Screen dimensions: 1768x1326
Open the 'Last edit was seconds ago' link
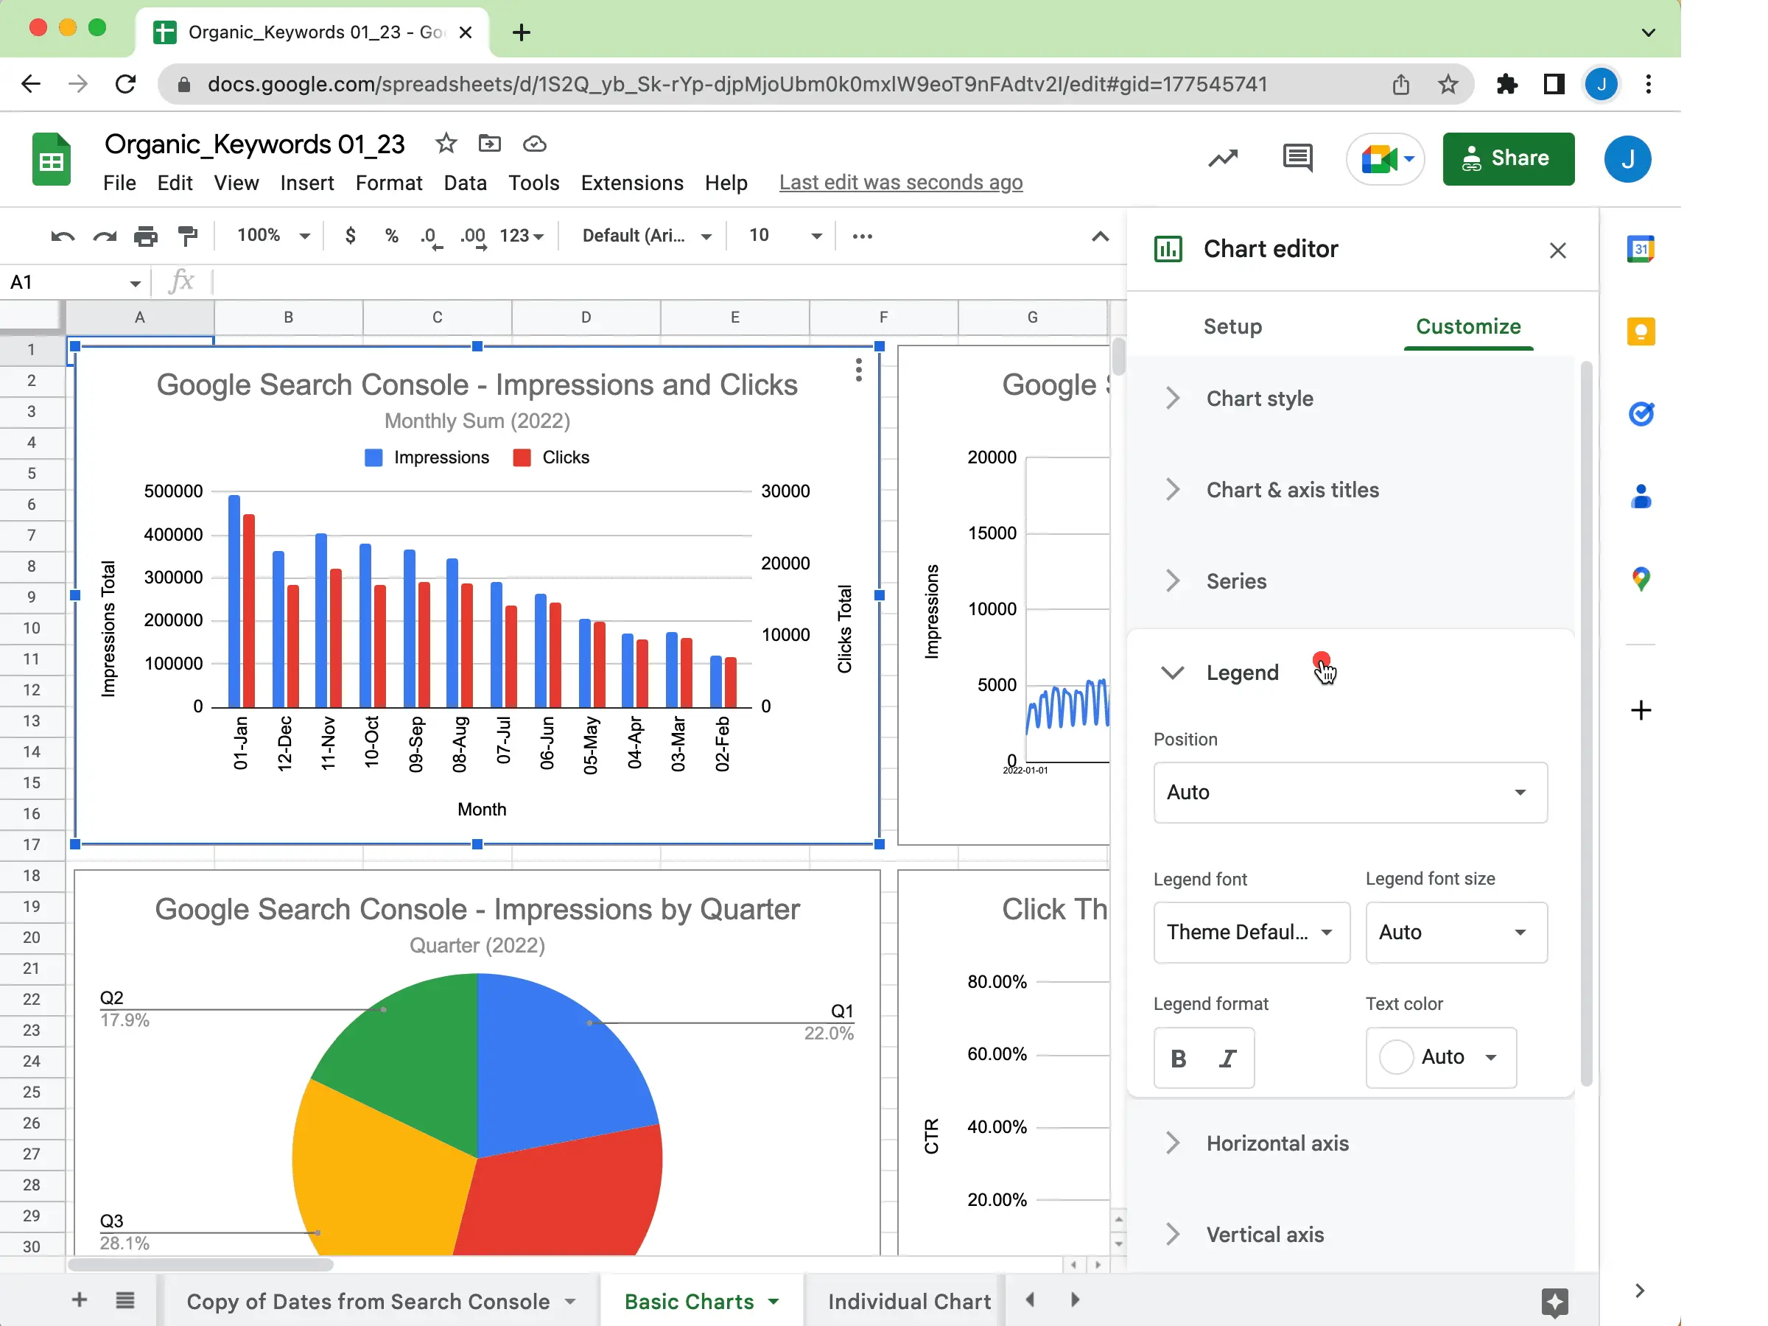tap(900, 183)
